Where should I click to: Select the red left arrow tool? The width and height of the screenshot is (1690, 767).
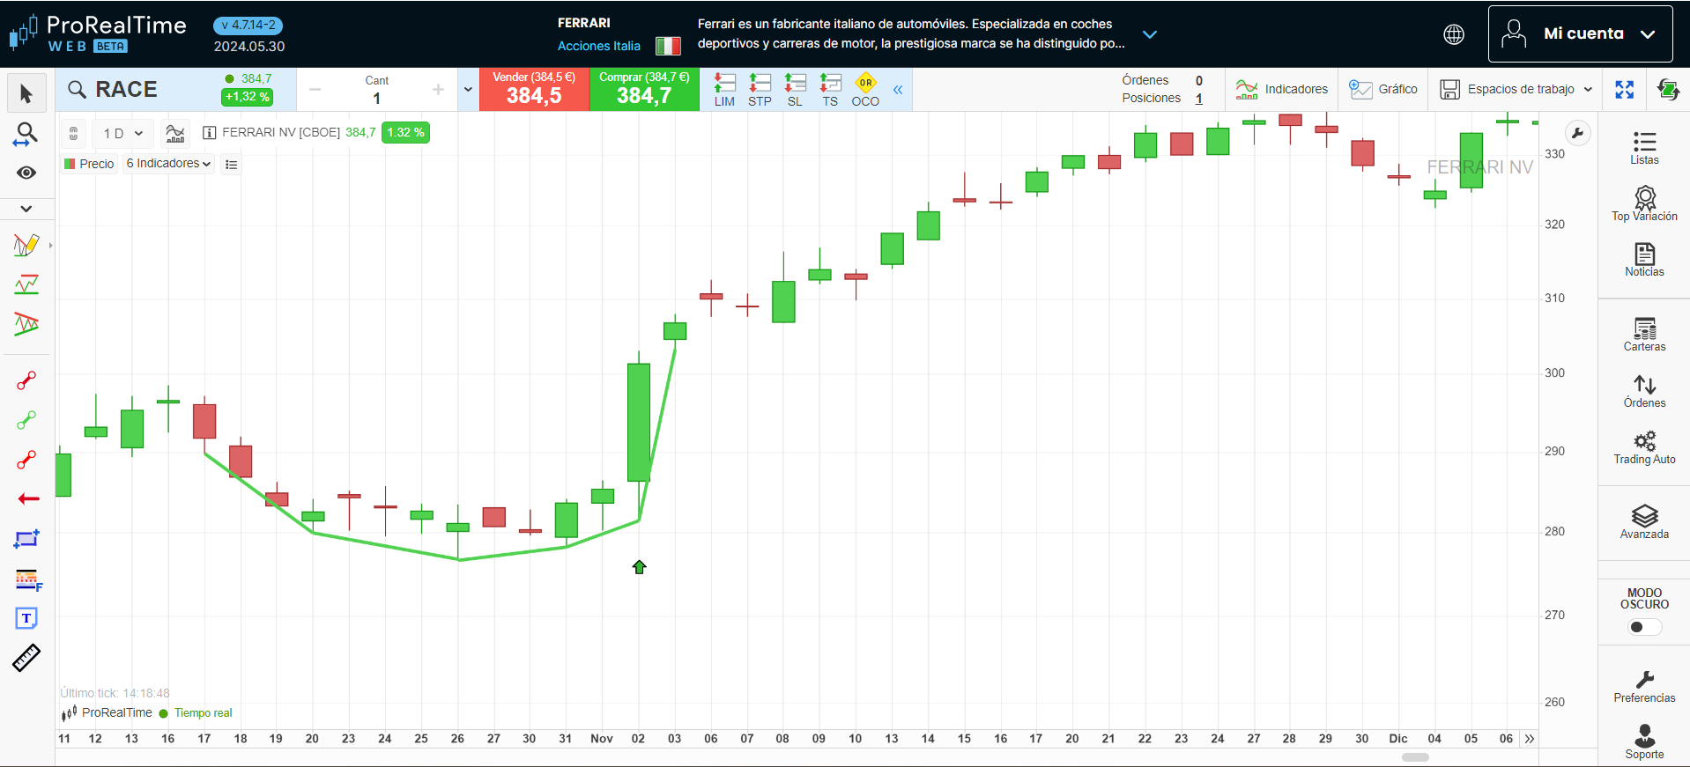click(x=28, y=498)
